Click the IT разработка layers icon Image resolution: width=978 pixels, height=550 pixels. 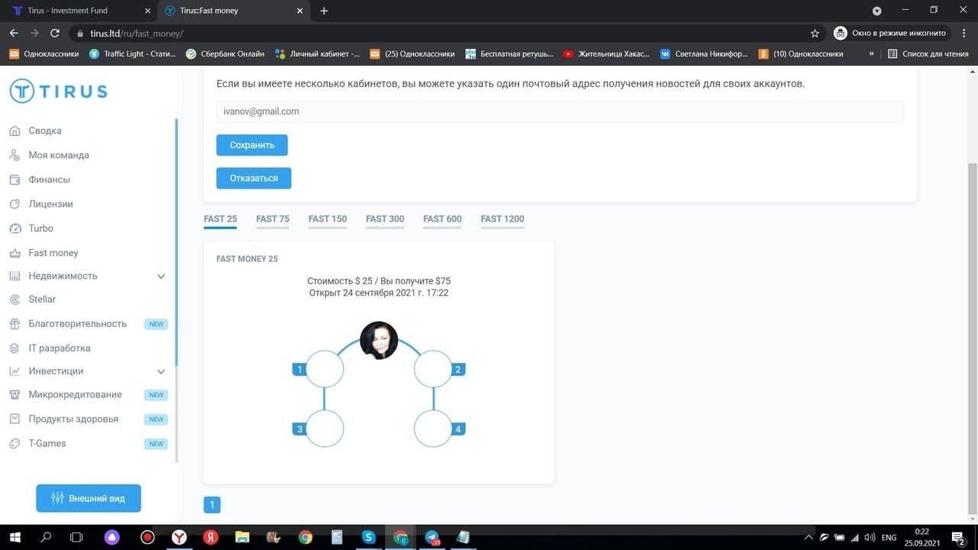pyautogui.click(x=15, y=348)
